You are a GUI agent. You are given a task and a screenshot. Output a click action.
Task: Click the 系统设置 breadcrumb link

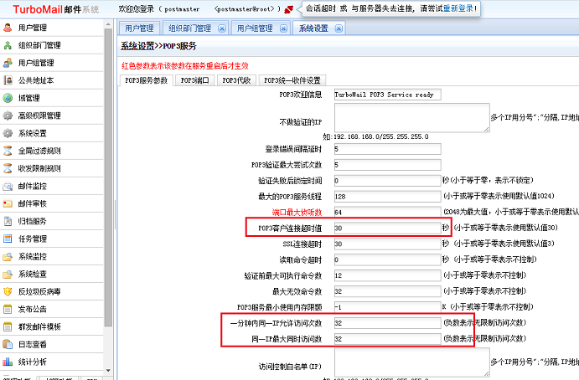(x=137, y=46)
